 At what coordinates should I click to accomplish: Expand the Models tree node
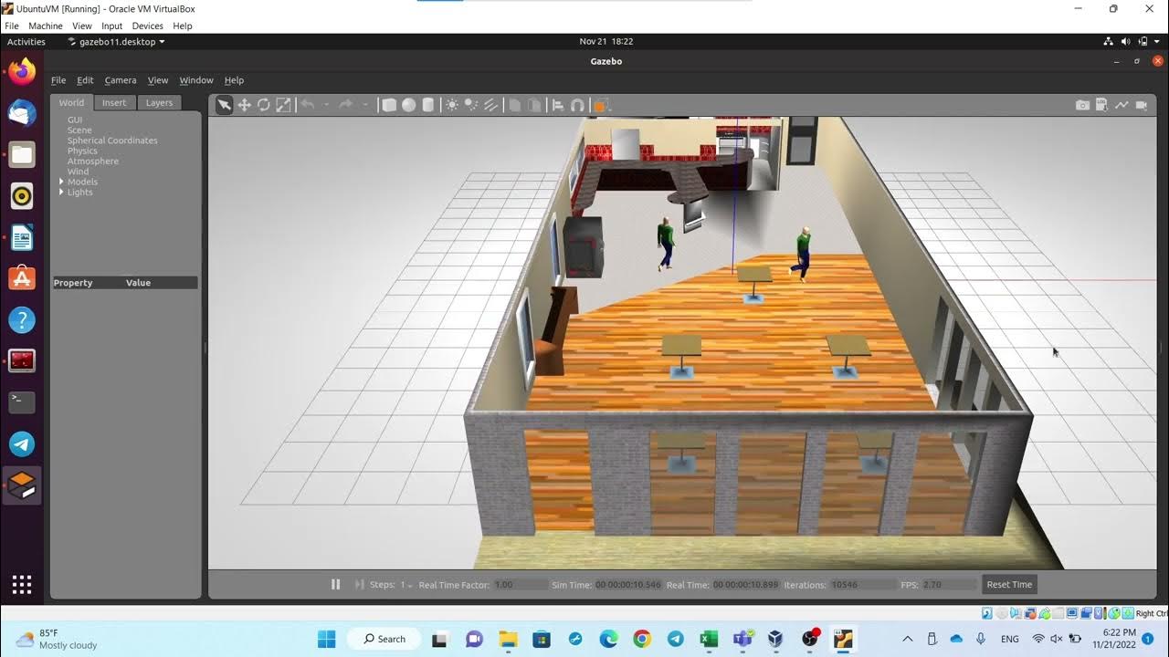(x=61, y=182)
